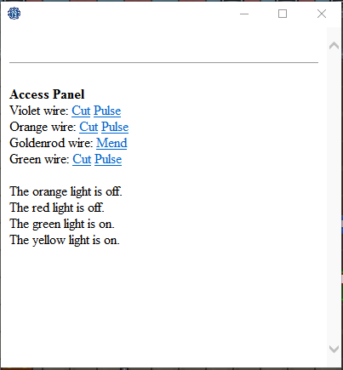Viewport: 343px width, 370px height.
Task: Minimize the Access Panel window
Action: click(244, 14)
